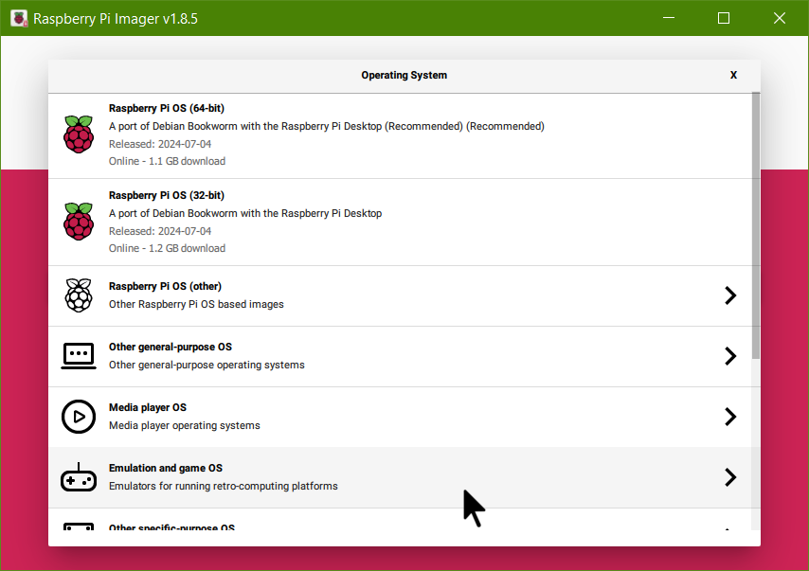Viewport: 809px width, 571px height.
Task: Expand Raspberry Pi OS (other) chevron arrow
Action: 729,295
